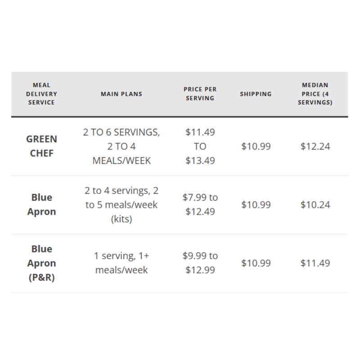Click Green Chef price $11.49 to $13.49

[200, 146]
